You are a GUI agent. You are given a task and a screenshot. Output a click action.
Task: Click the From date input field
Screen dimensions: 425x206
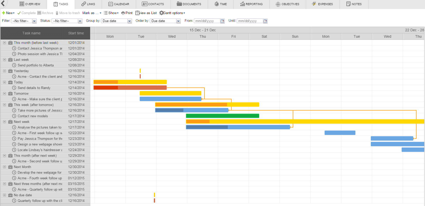[207, 21]
